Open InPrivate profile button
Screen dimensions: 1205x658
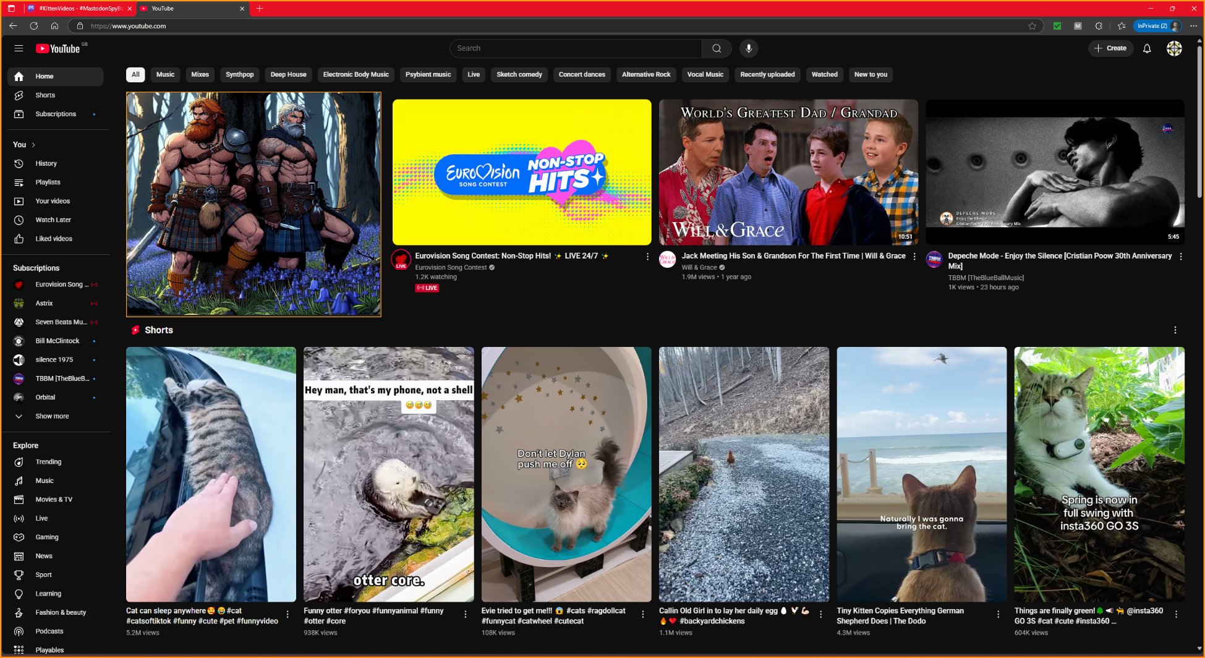pos(1159,26)
